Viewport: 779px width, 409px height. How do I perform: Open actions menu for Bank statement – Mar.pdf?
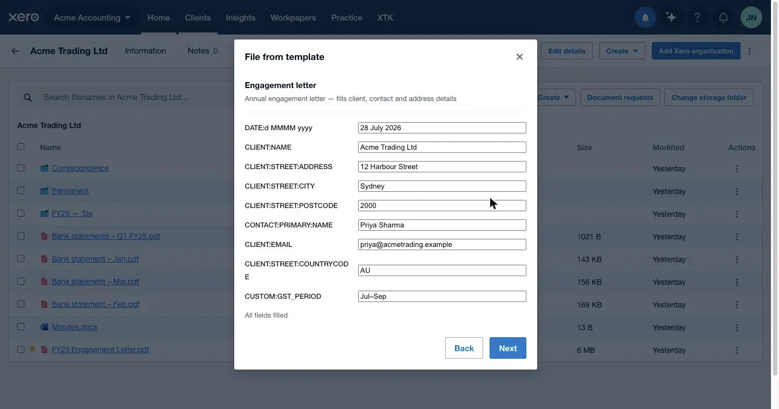737,282
